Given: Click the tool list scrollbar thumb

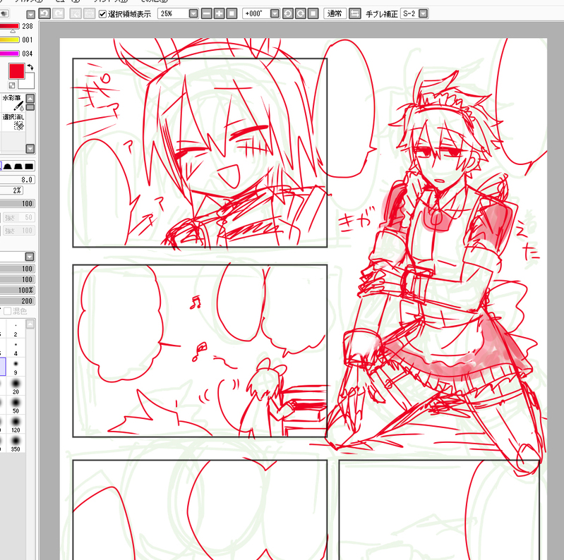Looking at the screenshot, I should 30,107.
